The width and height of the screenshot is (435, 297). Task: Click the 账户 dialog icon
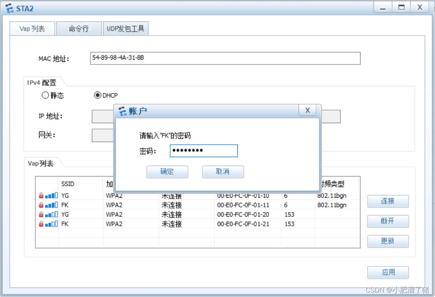(x=122, y=110)
